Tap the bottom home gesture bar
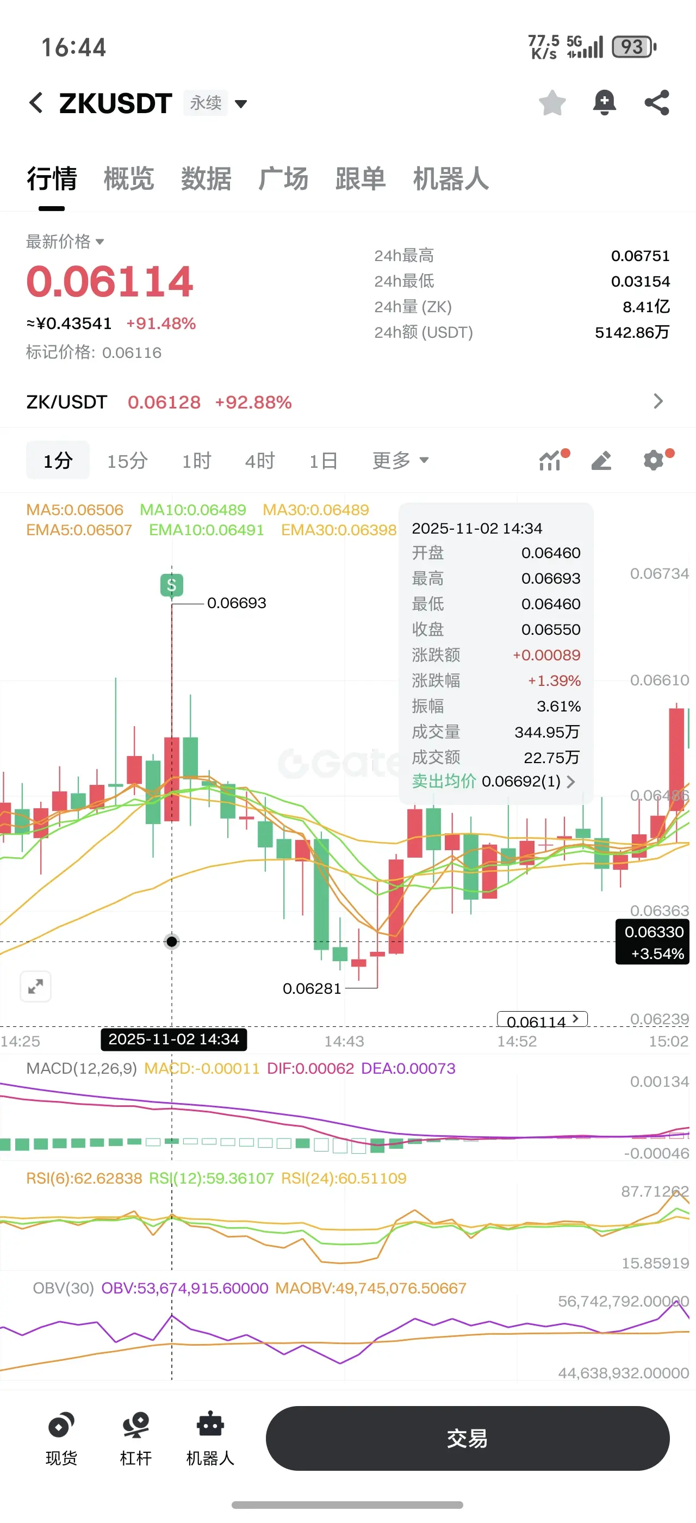 tap(347, 1505)
